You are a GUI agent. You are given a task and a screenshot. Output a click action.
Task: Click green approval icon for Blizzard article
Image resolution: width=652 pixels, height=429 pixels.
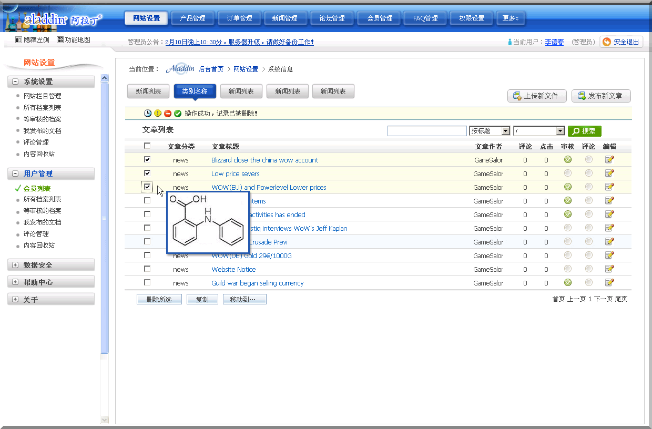(x=567, y=160)
